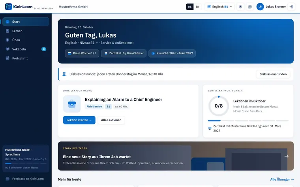Open settings via the gear icon
The image size is (300, 187).
pos(240,7)
